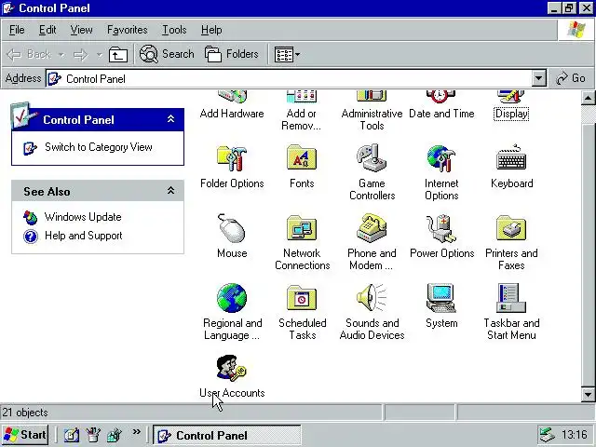This screenshot has width=596, height=447.
Task: Click the Forward arrow button
Action: [x=81, y=55]
